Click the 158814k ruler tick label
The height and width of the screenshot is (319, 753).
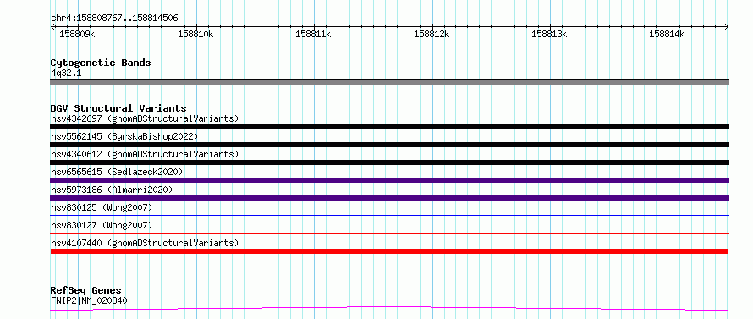click(667, 34)
